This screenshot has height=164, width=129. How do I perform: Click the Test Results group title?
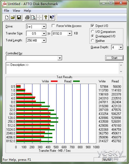tap(64, 77)
